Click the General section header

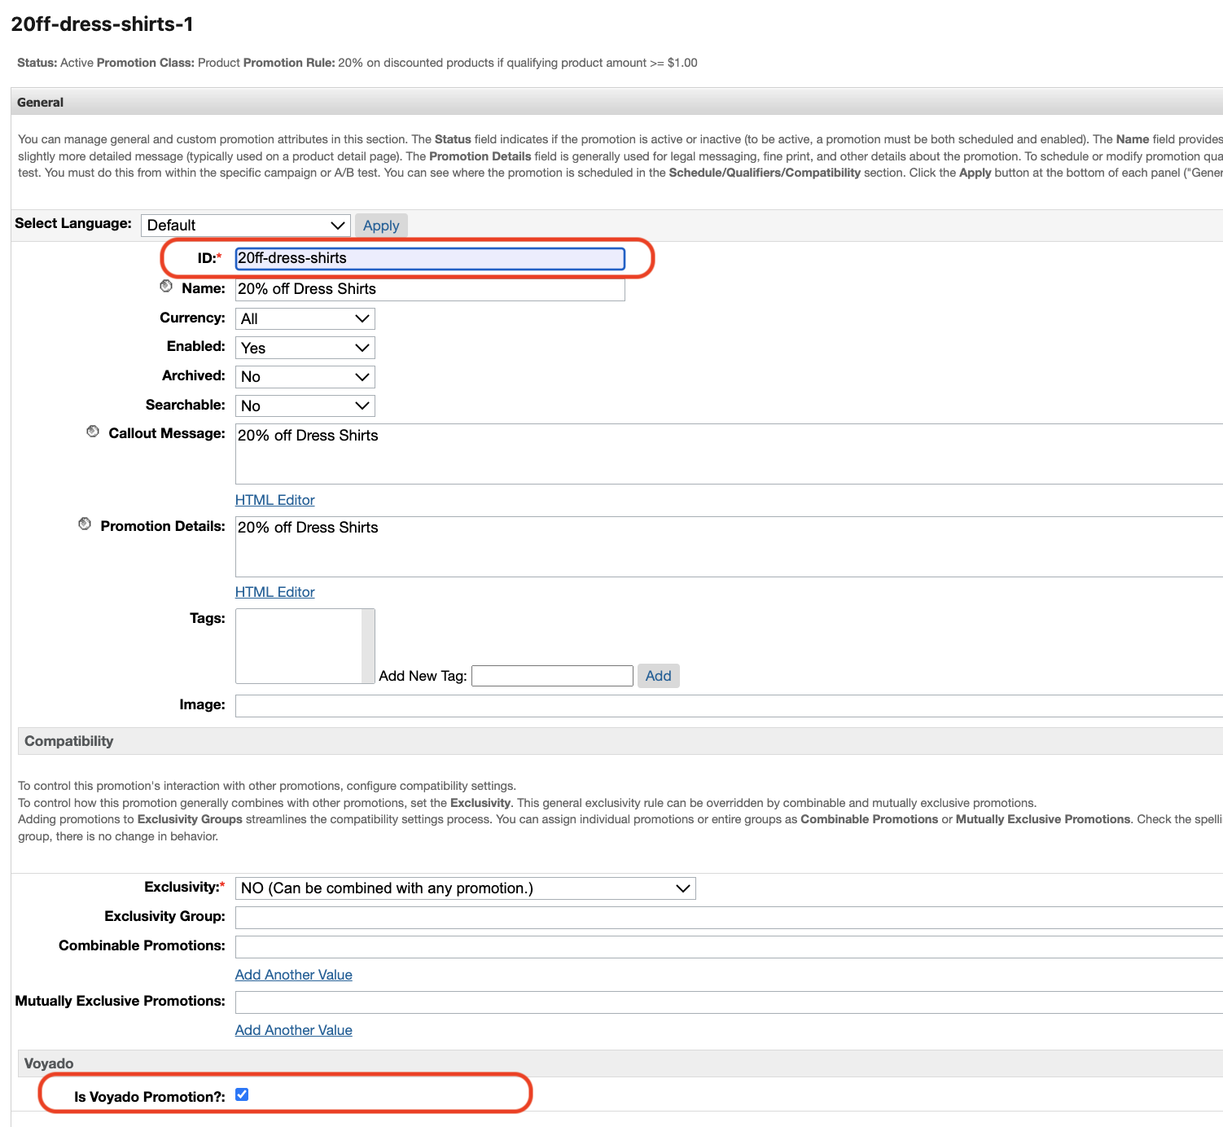pos(616,102)
